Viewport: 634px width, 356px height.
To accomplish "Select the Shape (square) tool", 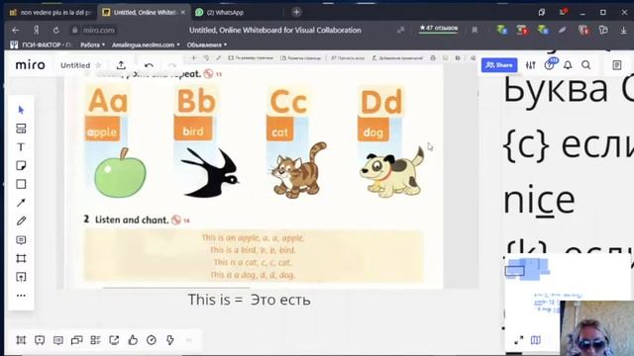I will click(x=21, y=184).
